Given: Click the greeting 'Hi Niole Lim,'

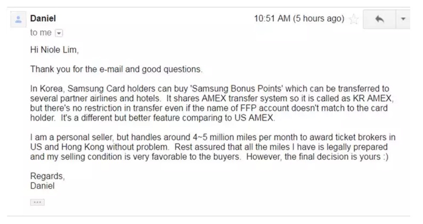Looking at the screenshot, I should click(54, 50).
